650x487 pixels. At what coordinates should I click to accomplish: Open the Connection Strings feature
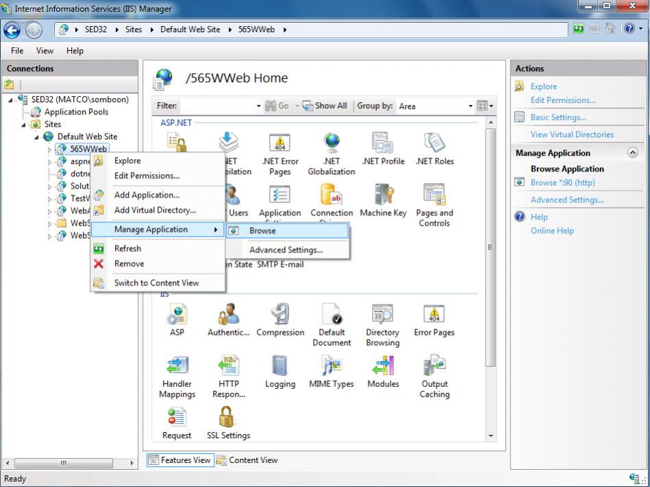(332, 200)
